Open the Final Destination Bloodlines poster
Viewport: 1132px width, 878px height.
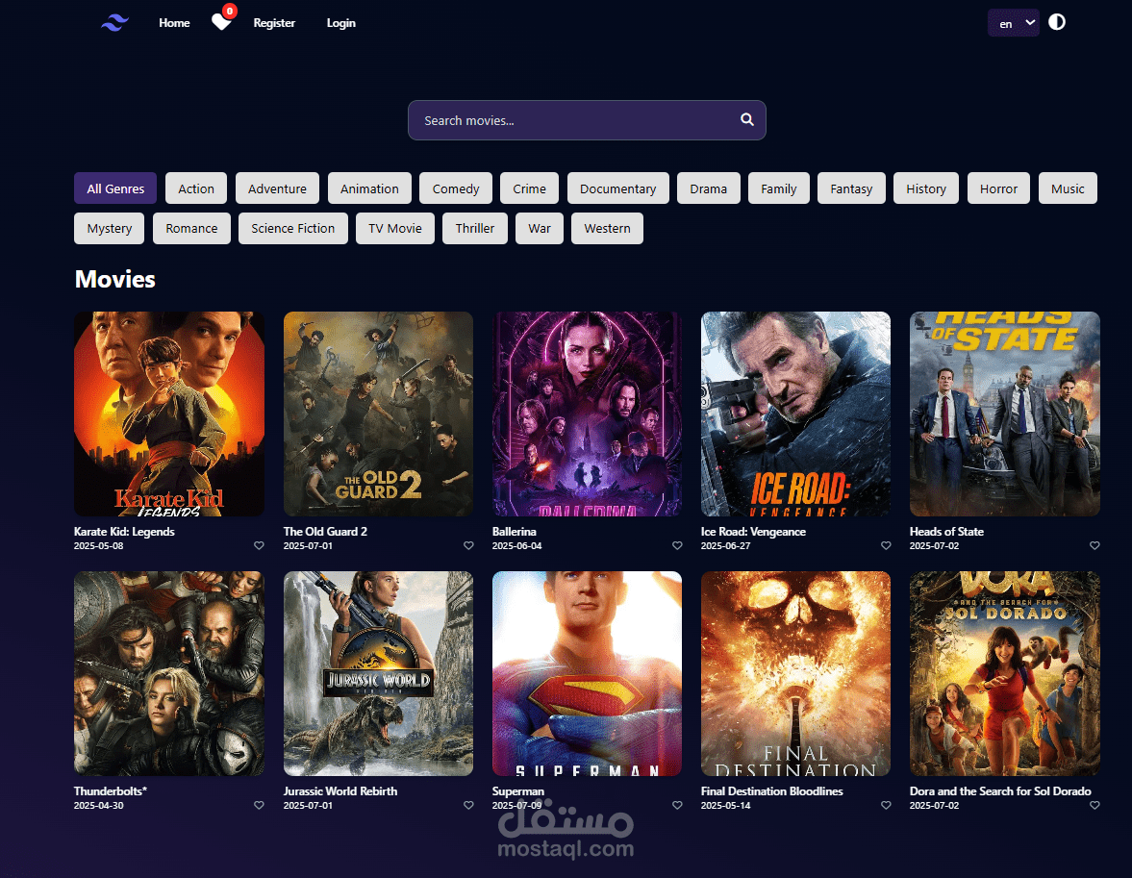coord(795,674)
